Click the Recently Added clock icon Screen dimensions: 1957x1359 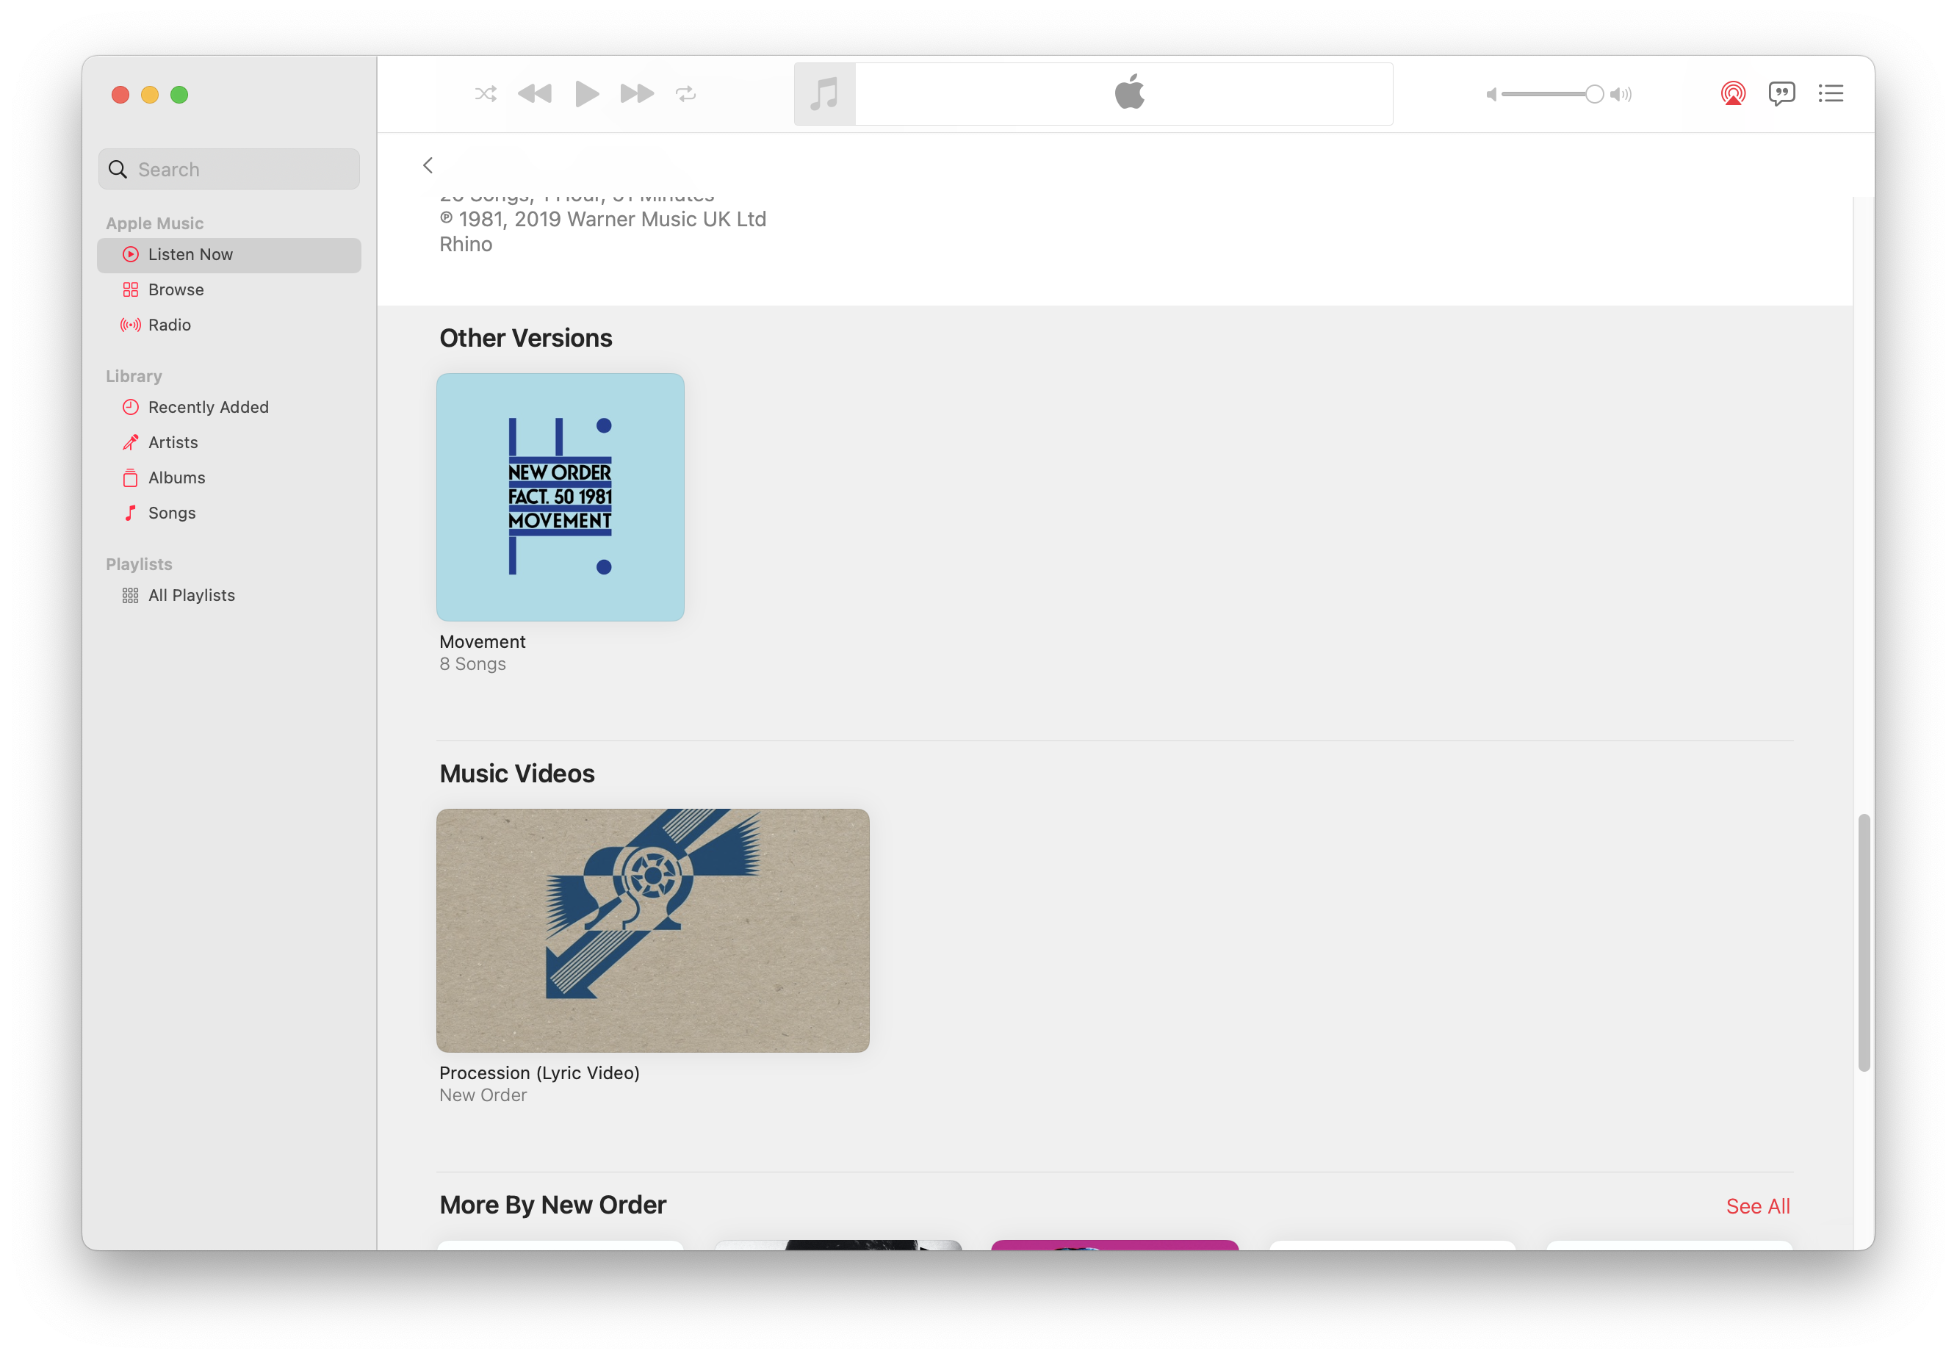click(130, 407)
